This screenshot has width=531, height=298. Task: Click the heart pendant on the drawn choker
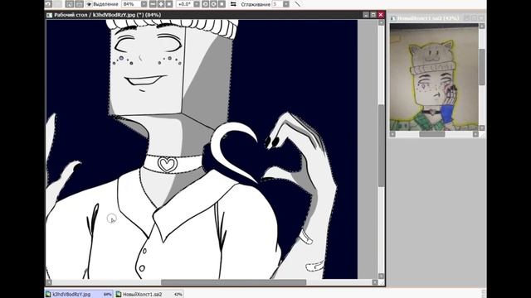point(168,165)
